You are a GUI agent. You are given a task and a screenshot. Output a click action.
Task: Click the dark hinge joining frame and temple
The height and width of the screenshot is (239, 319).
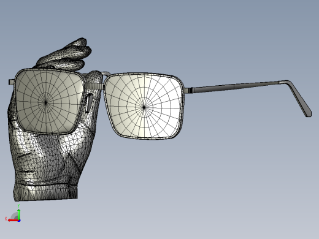click(190, 90)
